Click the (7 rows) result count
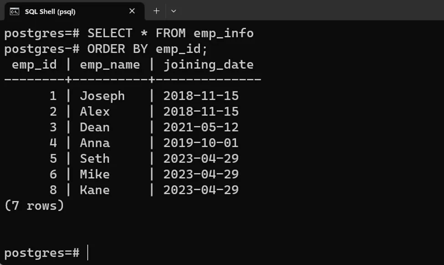 coord(34,205)
